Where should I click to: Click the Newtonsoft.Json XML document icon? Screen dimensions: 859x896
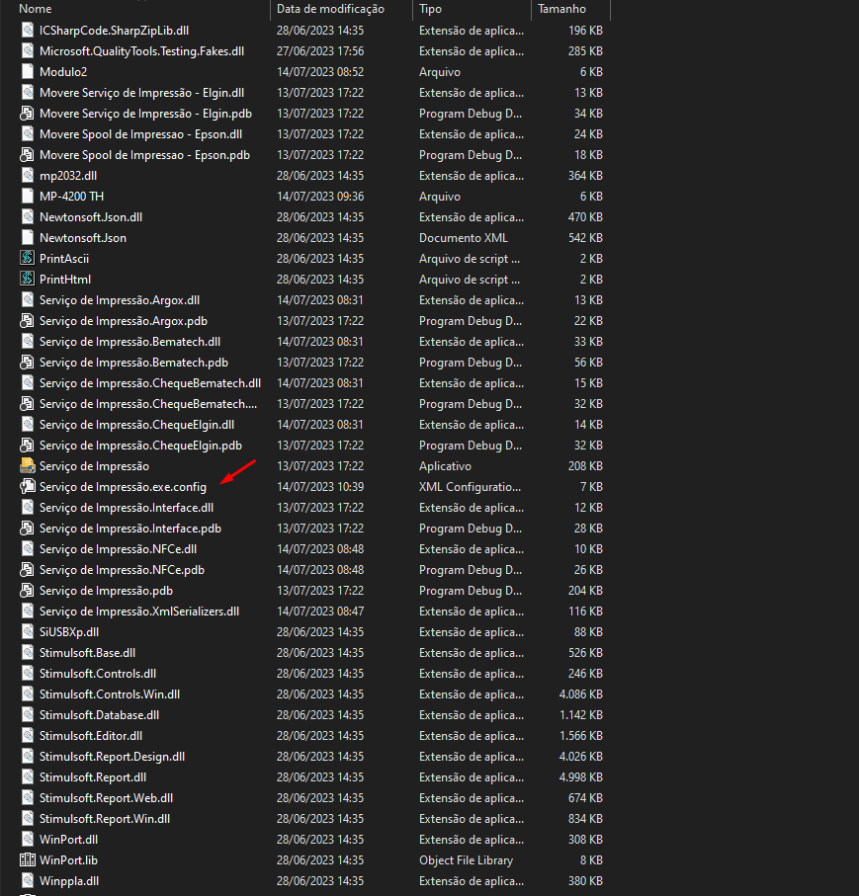pos(27,238)
